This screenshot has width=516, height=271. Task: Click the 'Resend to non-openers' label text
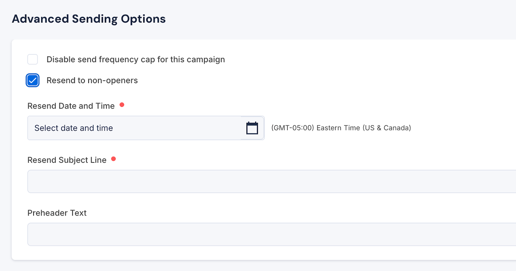92,81
